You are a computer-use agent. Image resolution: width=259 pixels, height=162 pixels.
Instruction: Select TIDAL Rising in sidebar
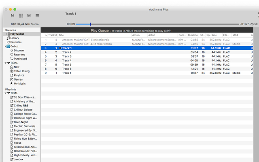pyautogui.click(x=21, y=71)
